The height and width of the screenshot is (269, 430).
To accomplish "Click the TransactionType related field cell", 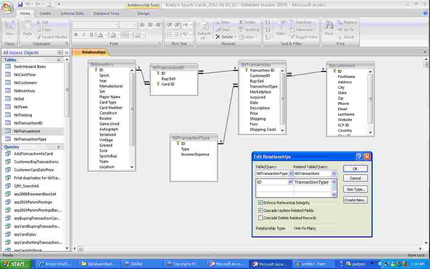I will coord(312,182).
